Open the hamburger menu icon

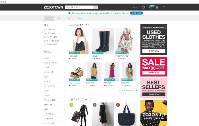click(x=164, y=7)
